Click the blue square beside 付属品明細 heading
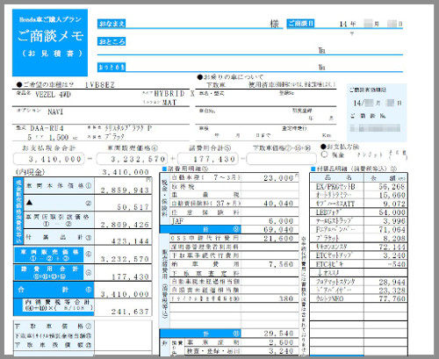 (313, 169)
